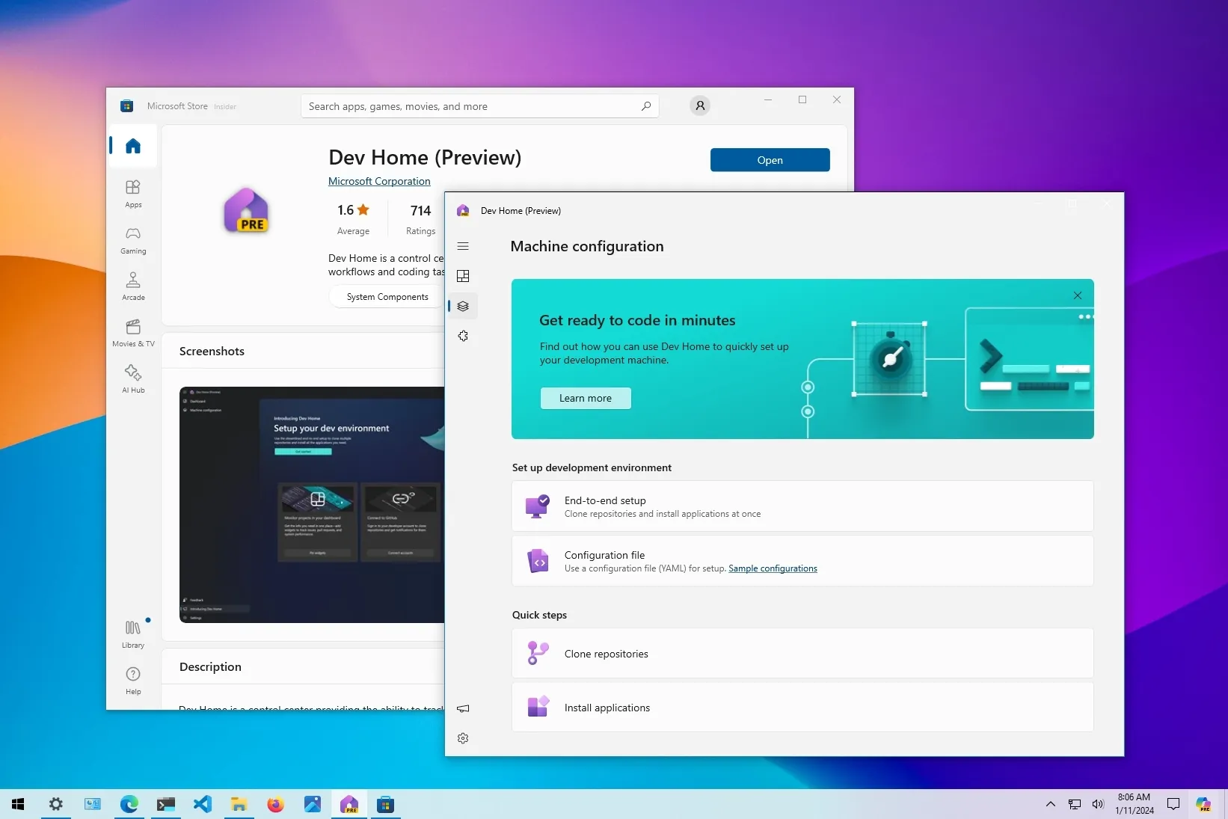Select Apps in the Microsoft Store sidebar

click(133, 194)
